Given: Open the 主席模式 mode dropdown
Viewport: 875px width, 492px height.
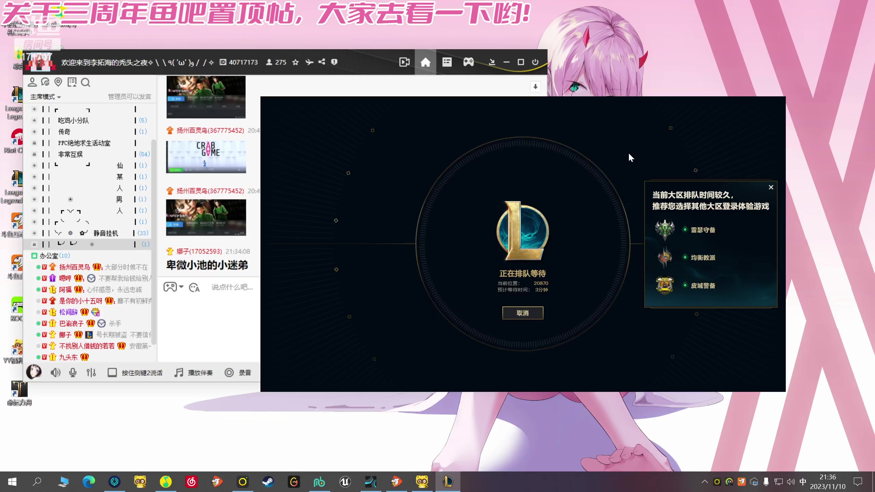Looking at the screenshot, I should point(45,97).
